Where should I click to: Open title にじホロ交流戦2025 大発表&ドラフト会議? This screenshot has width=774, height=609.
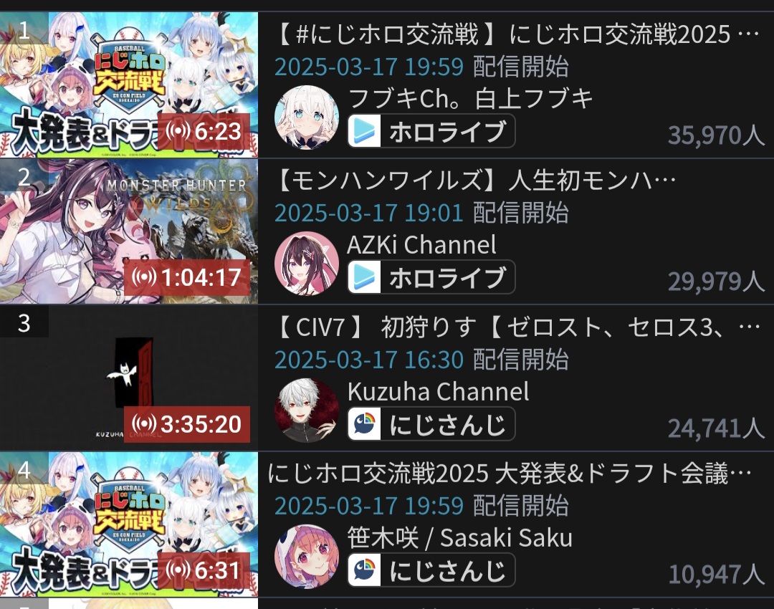click(x=510, y=473)
